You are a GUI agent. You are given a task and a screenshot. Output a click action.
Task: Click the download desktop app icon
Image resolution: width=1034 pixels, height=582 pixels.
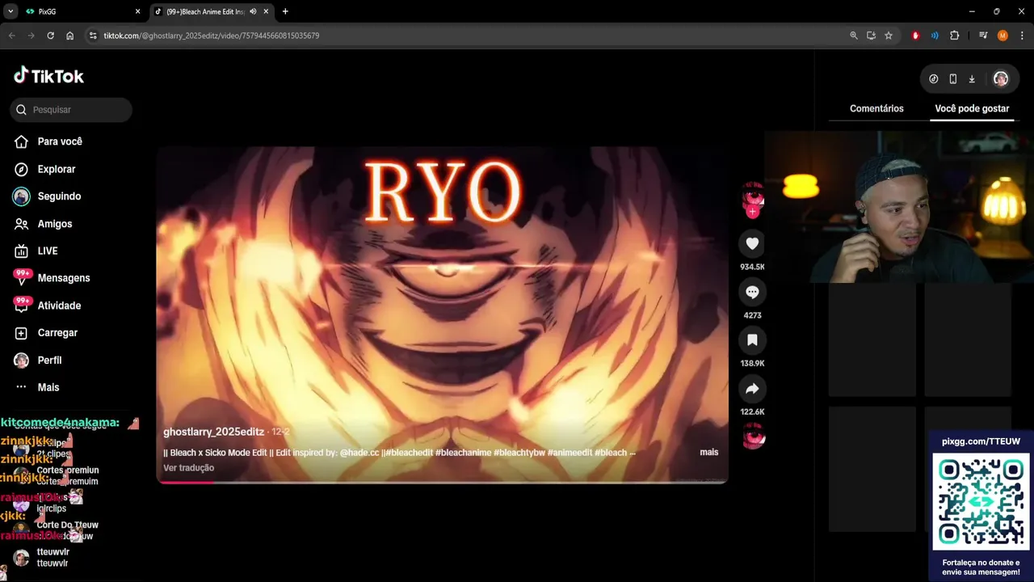point(972,78)
